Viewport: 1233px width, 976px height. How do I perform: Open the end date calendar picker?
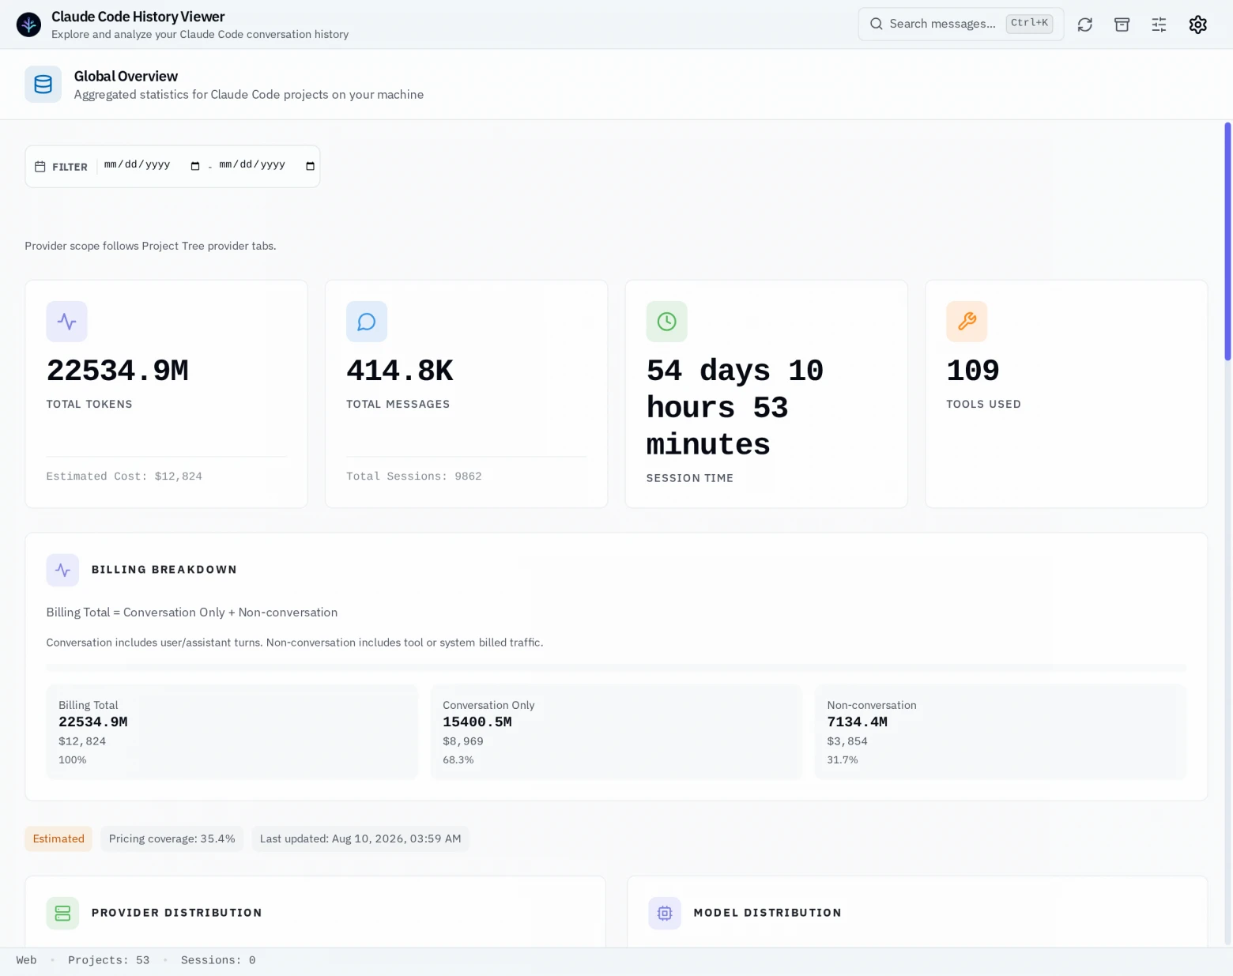click(x=310, y=166)
